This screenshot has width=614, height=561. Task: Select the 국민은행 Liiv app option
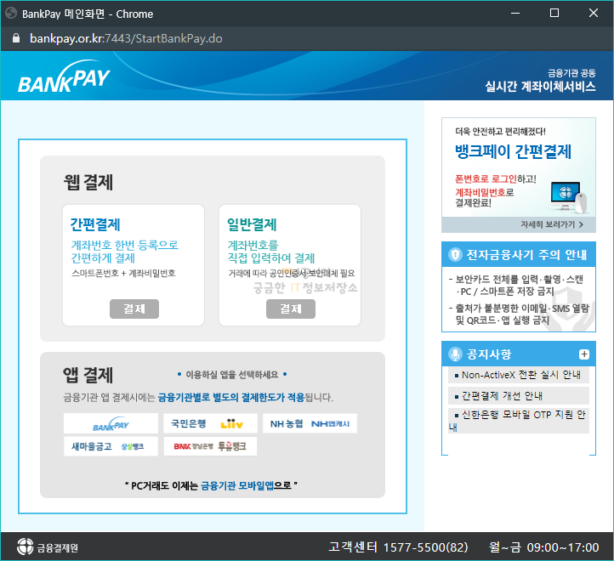click(x=210, y=423)
